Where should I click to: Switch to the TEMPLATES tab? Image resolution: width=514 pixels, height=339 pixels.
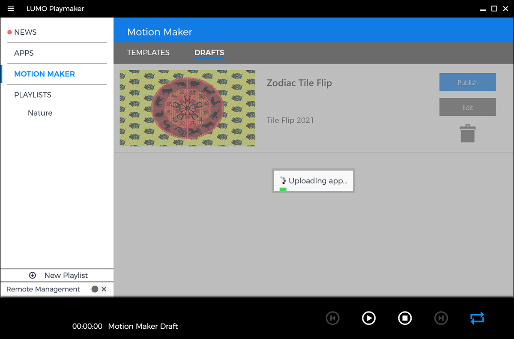coord(148,52)
